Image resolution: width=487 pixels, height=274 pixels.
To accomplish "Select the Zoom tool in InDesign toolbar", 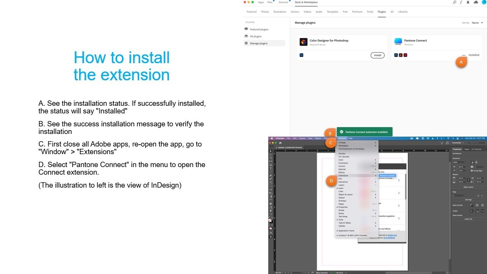I will (x=271, y=214).
